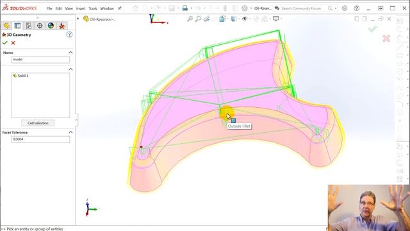
Task: Click the Search Community Forum field
Action: pyautogui.click(x=301, y=8)
